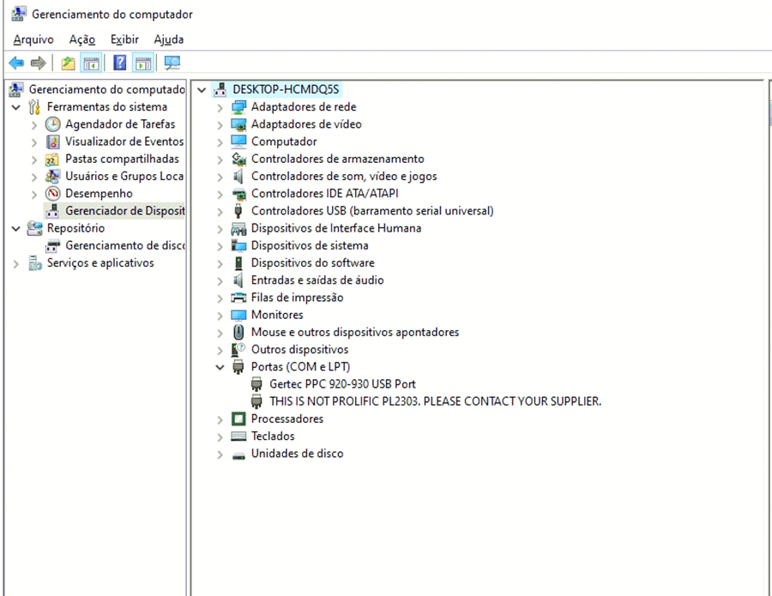Click Scan for hardware changes icon
The height and width of the screenshot is (596, 772).
pyautogui.click(x=172, y=63)
